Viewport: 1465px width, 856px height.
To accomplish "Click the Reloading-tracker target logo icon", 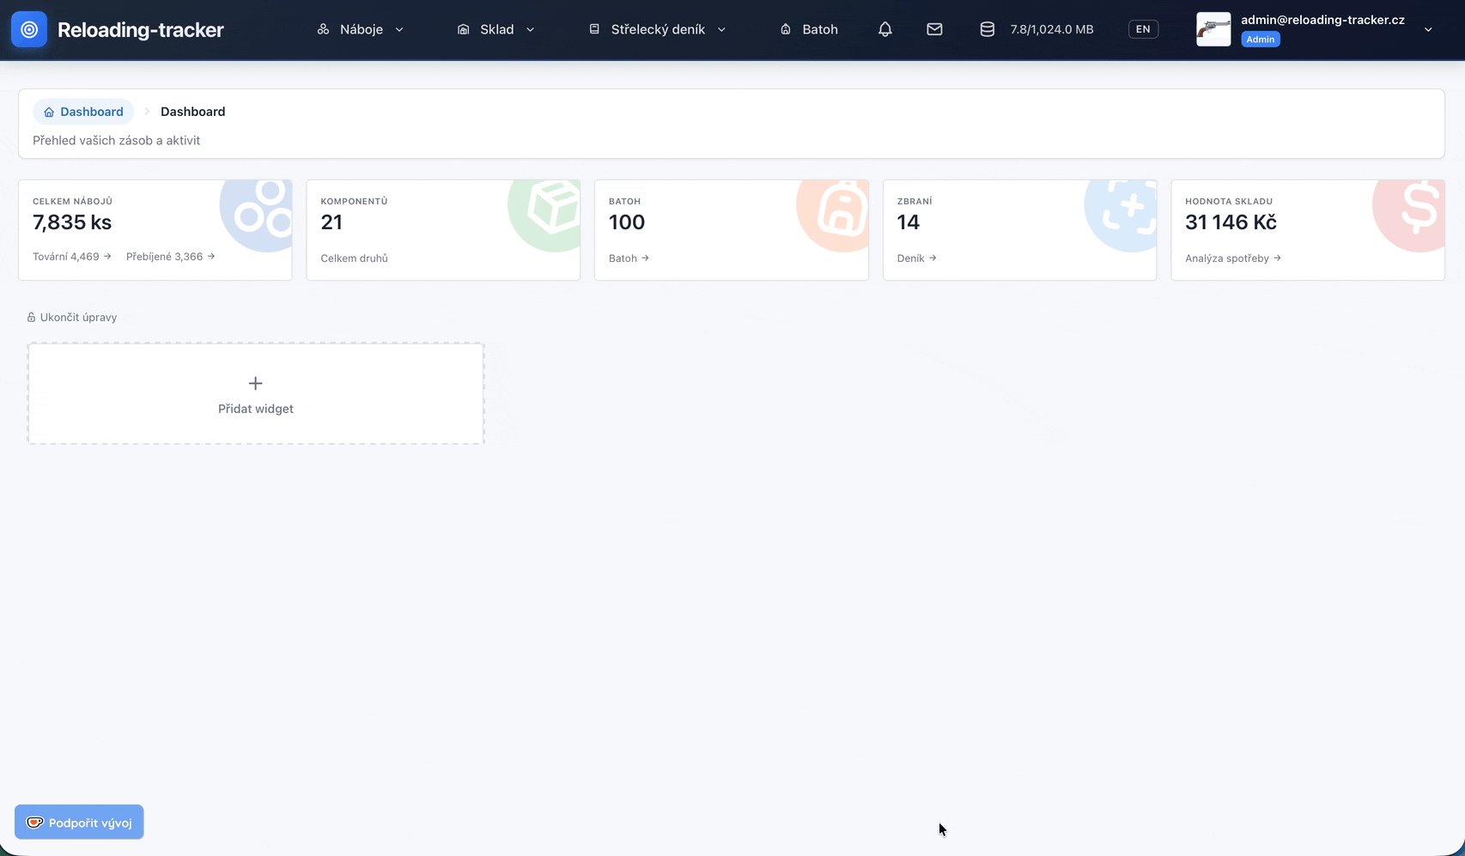I will pyautogui.click(x=29, y=29).
